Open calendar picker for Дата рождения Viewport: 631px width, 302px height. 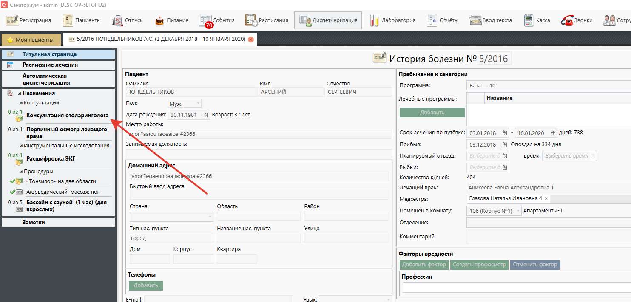(206, 115)
